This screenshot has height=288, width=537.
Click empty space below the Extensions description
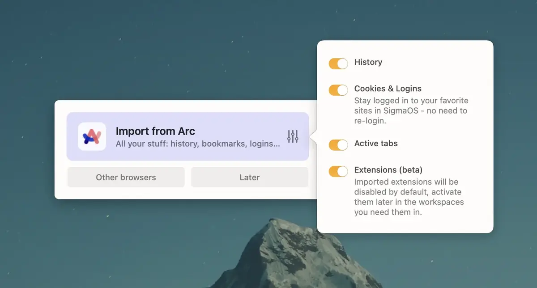[405, 225]
